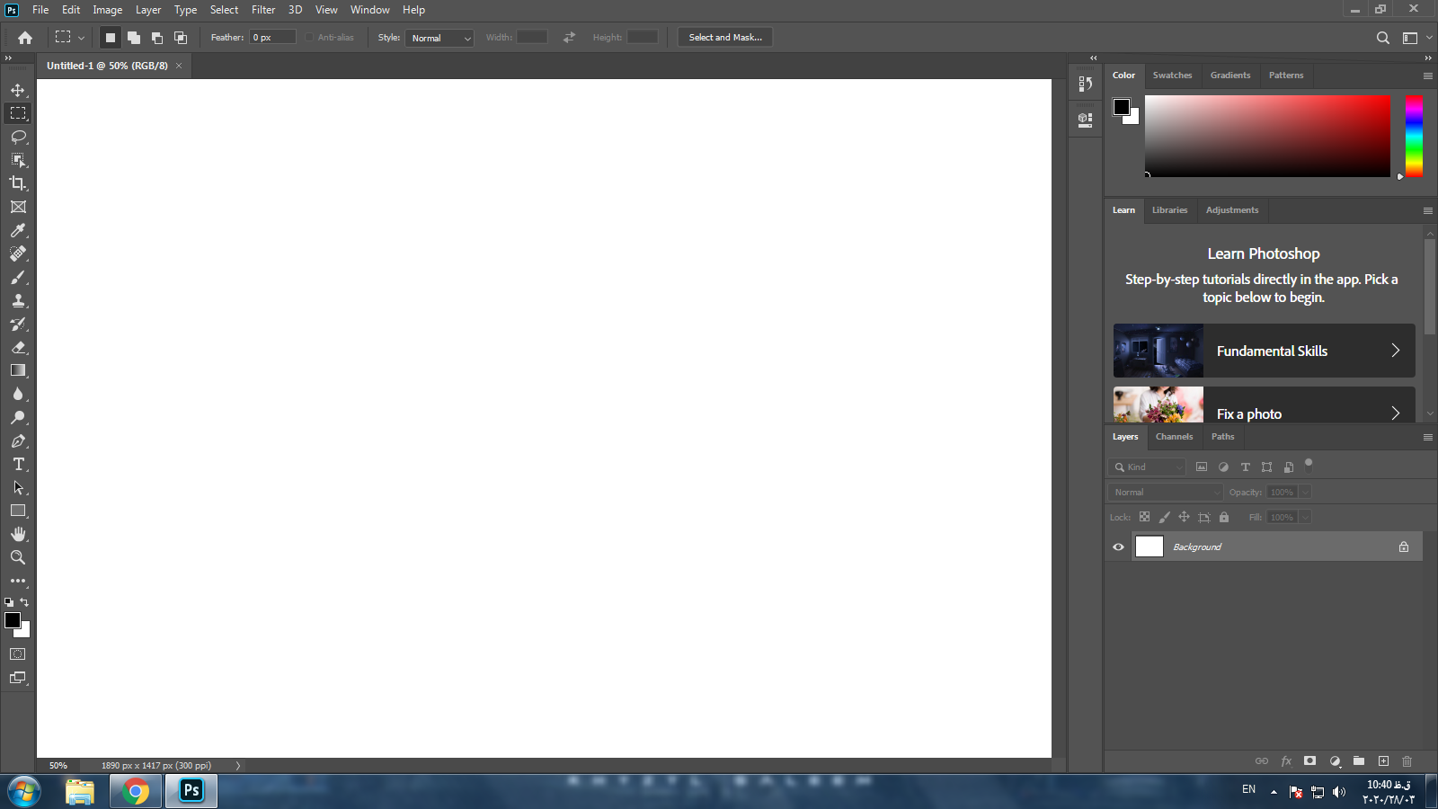Select the History Brush tool

click(x=18, y=324)
